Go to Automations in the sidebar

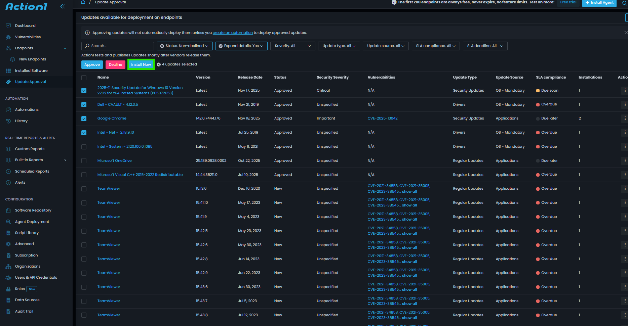tap(27, 109)
